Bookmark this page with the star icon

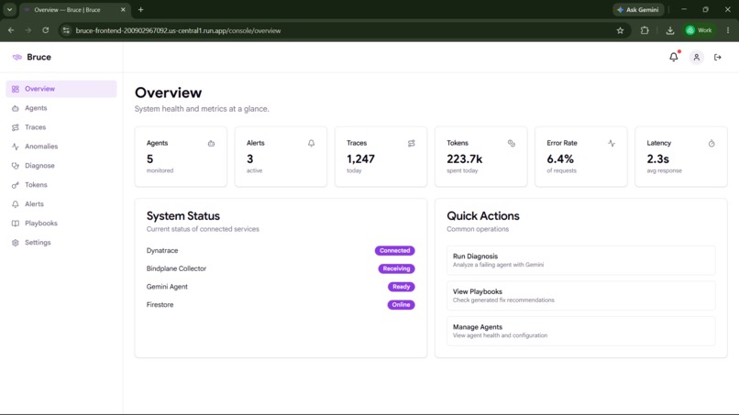click(x=620, y=30)
